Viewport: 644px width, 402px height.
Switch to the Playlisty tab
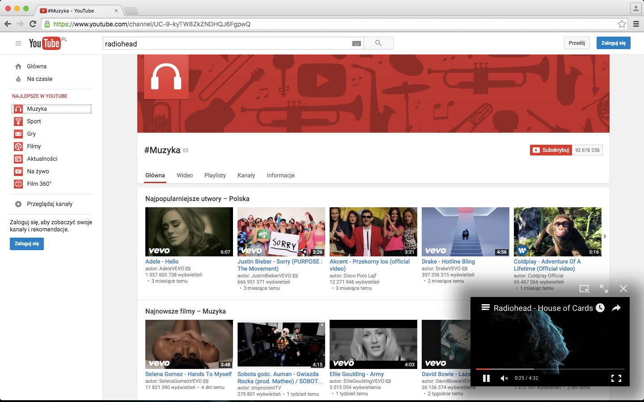pos(215,176)
